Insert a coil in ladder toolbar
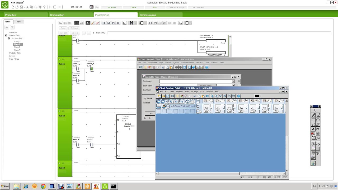The width and height of the screenshot is (338, 190). tap(150, 23)
